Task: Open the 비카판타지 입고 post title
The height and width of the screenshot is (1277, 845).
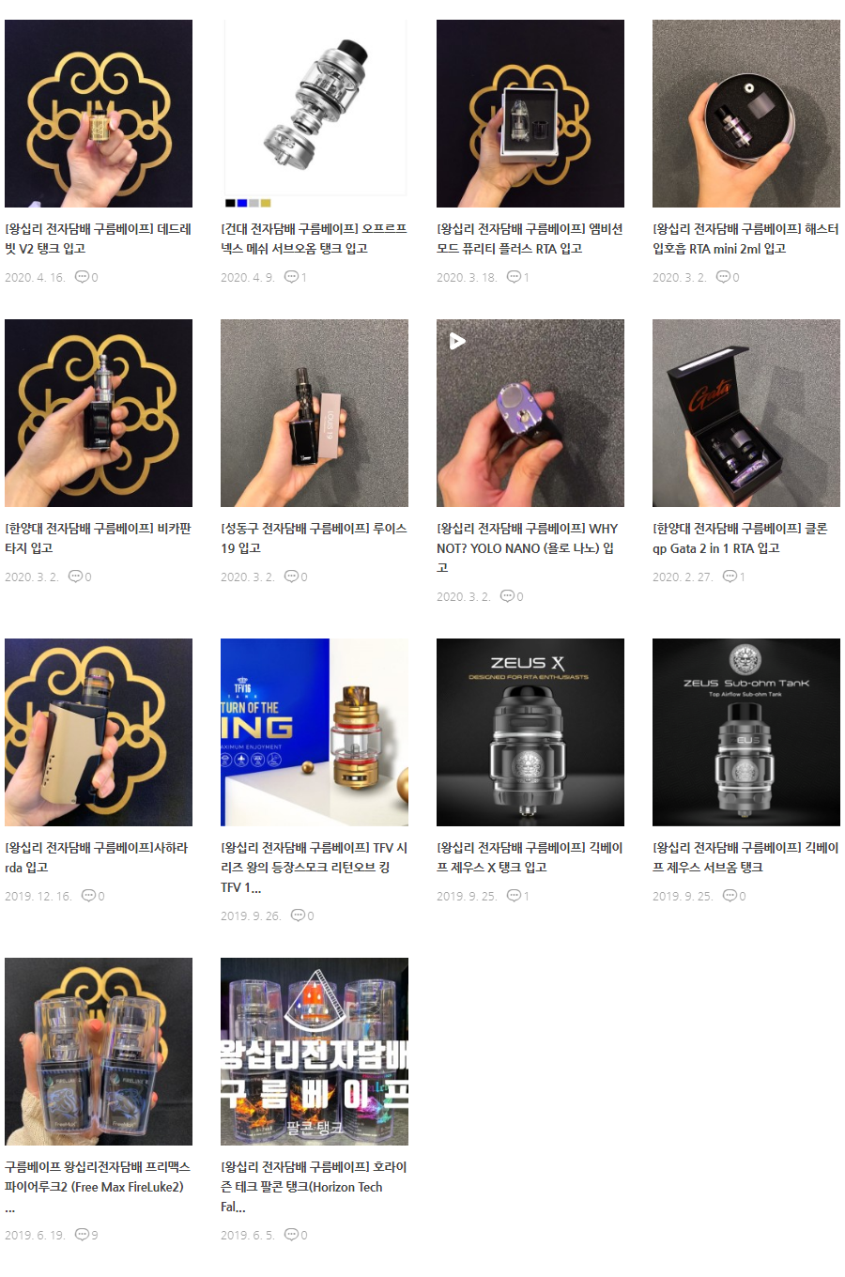Action: point(98,538)
